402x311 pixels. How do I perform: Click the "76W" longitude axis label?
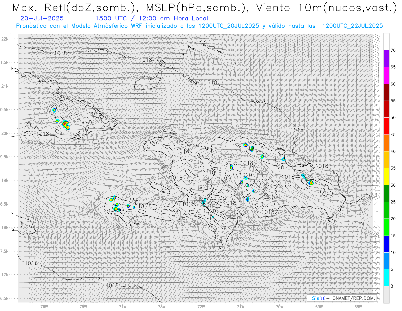click(x=44, y=306)
